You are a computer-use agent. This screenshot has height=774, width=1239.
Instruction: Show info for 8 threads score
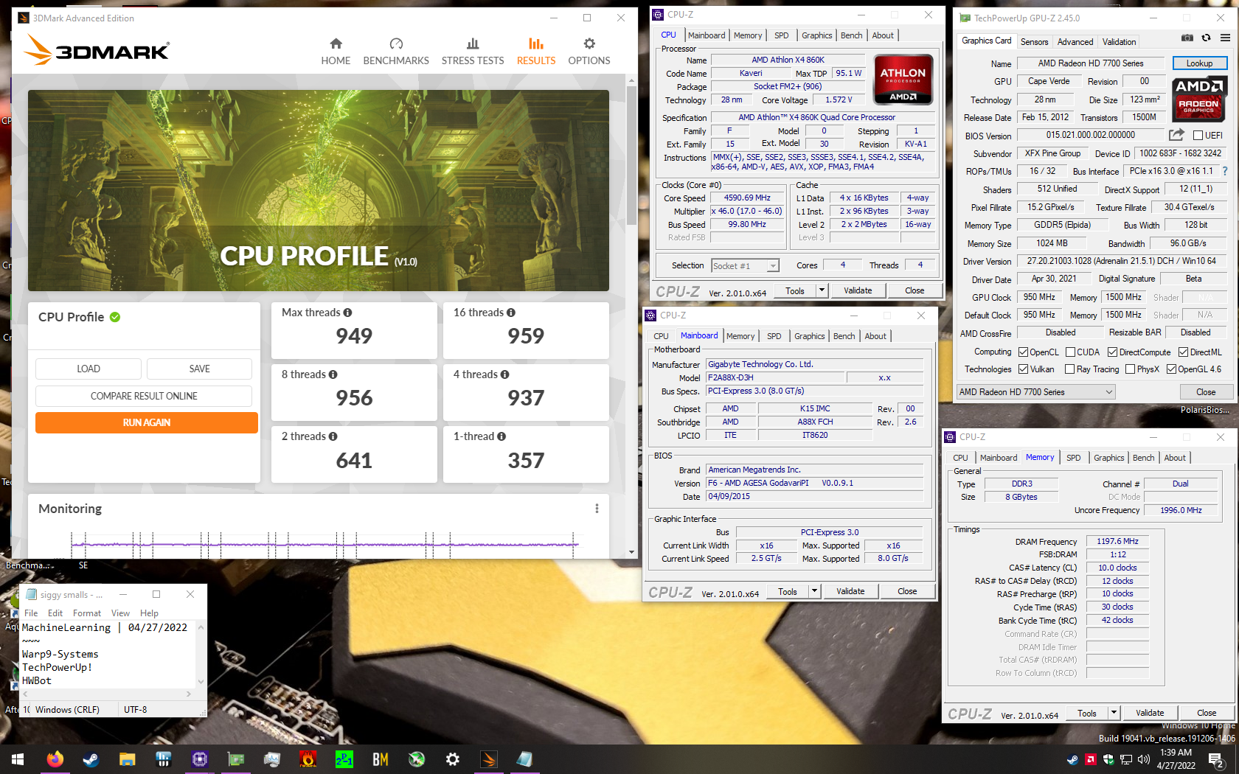[333, 374]
